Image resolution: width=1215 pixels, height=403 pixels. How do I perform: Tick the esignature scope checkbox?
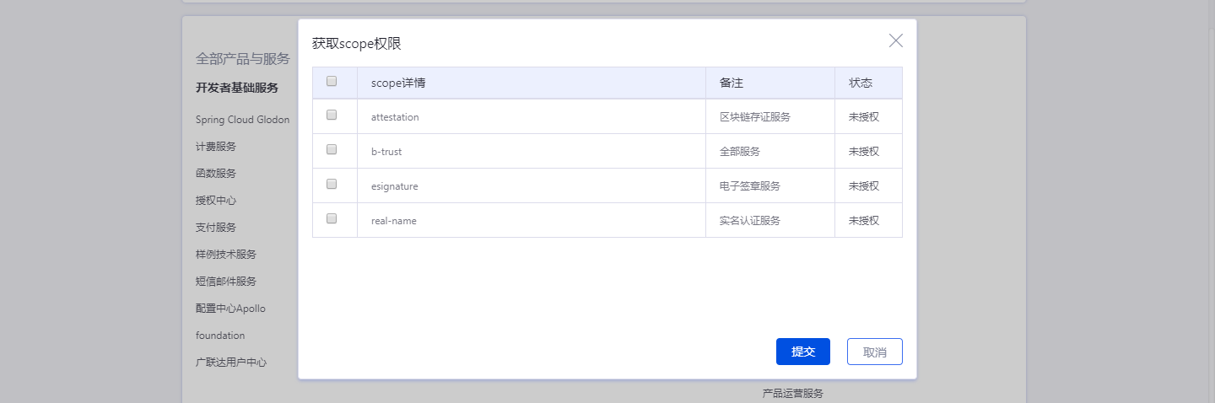coord(332,185)
